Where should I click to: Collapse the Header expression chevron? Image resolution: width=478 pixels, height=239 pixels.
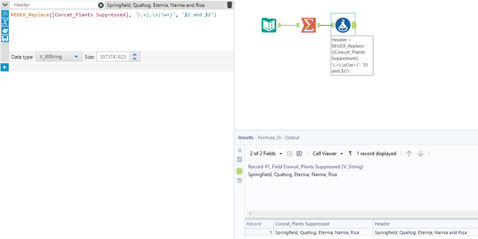click(x=5, y=5)
